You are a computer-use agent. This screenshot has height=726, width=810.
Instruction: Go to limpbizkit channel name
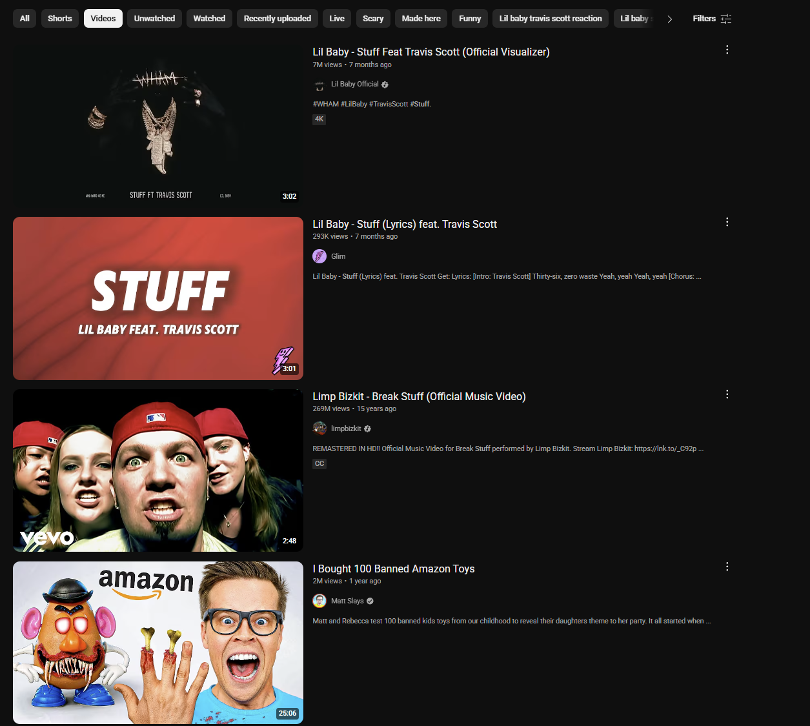pos(346,429)
